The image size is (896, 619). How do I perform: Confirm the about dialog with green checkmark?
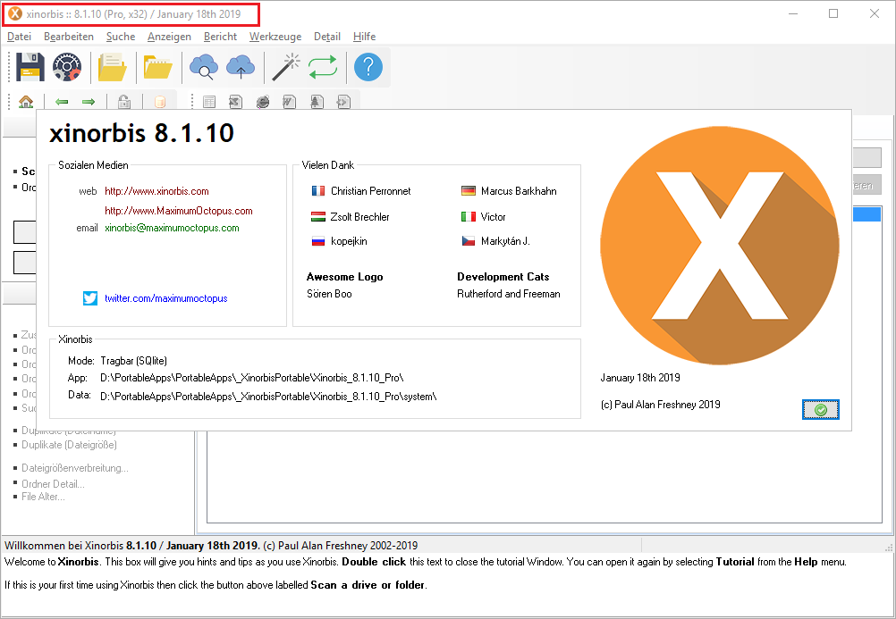(821, 409)
